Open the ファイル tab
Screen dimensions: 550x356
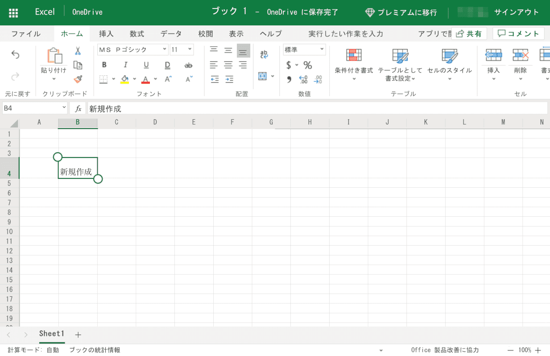click(x=26, y=34)
